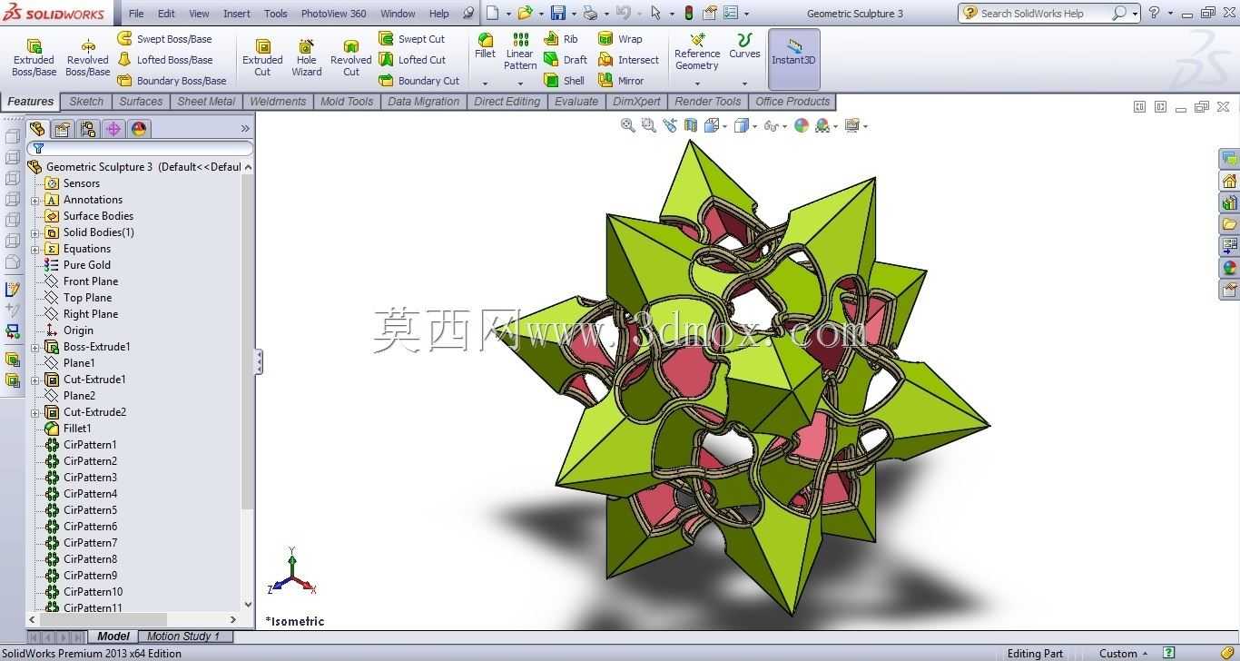Choose Boundary Boss/Base feature
1240x661 pixels.
172,81
